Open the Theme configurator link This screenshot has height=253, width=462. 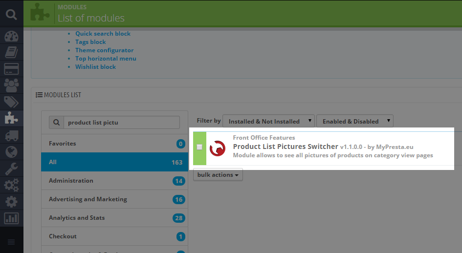coord(104,50)
